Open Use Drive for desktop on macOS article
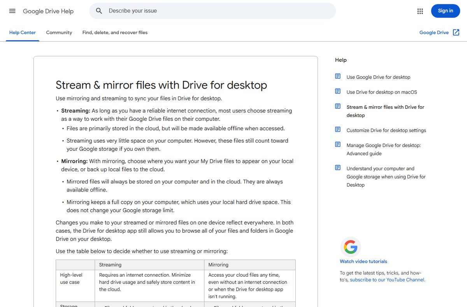 tap(382, 92)
